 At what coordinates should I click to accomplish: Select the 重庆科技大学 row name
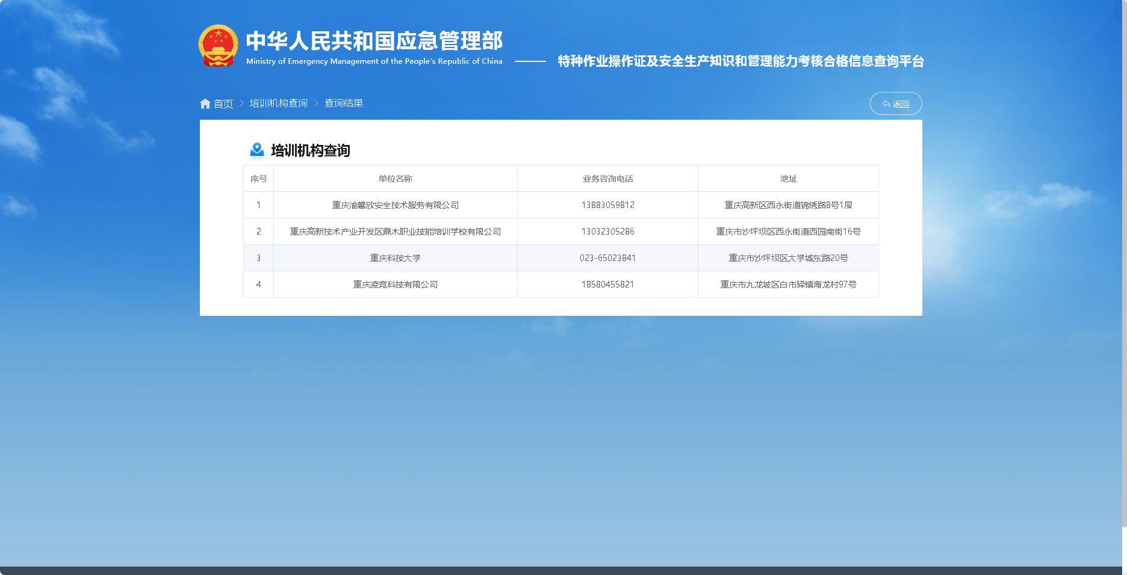pos(395,258)
